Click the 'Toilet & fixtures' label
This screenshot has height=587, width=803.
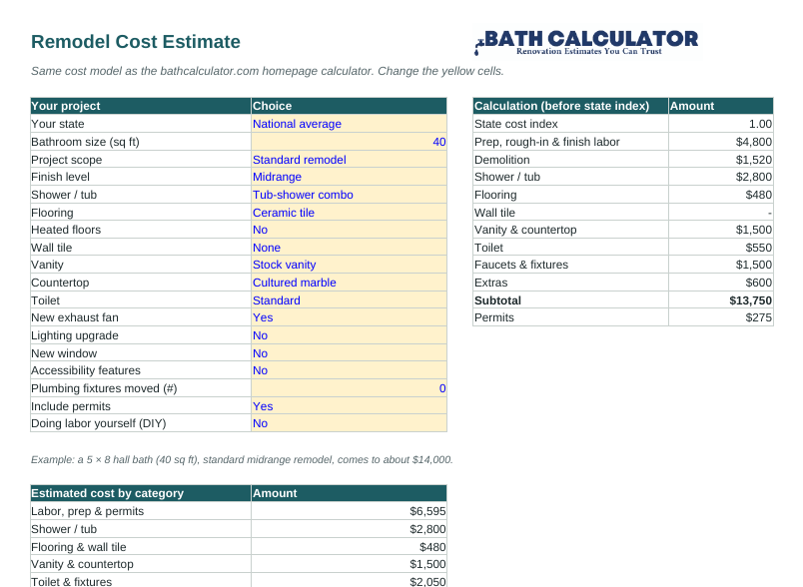(x=71, y=582)
